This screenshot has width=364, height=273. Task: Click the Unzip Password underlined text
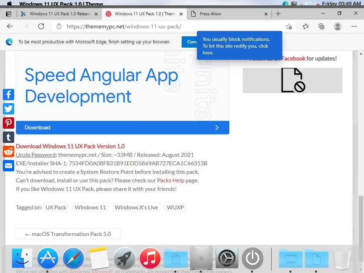(x=36, y=155)
